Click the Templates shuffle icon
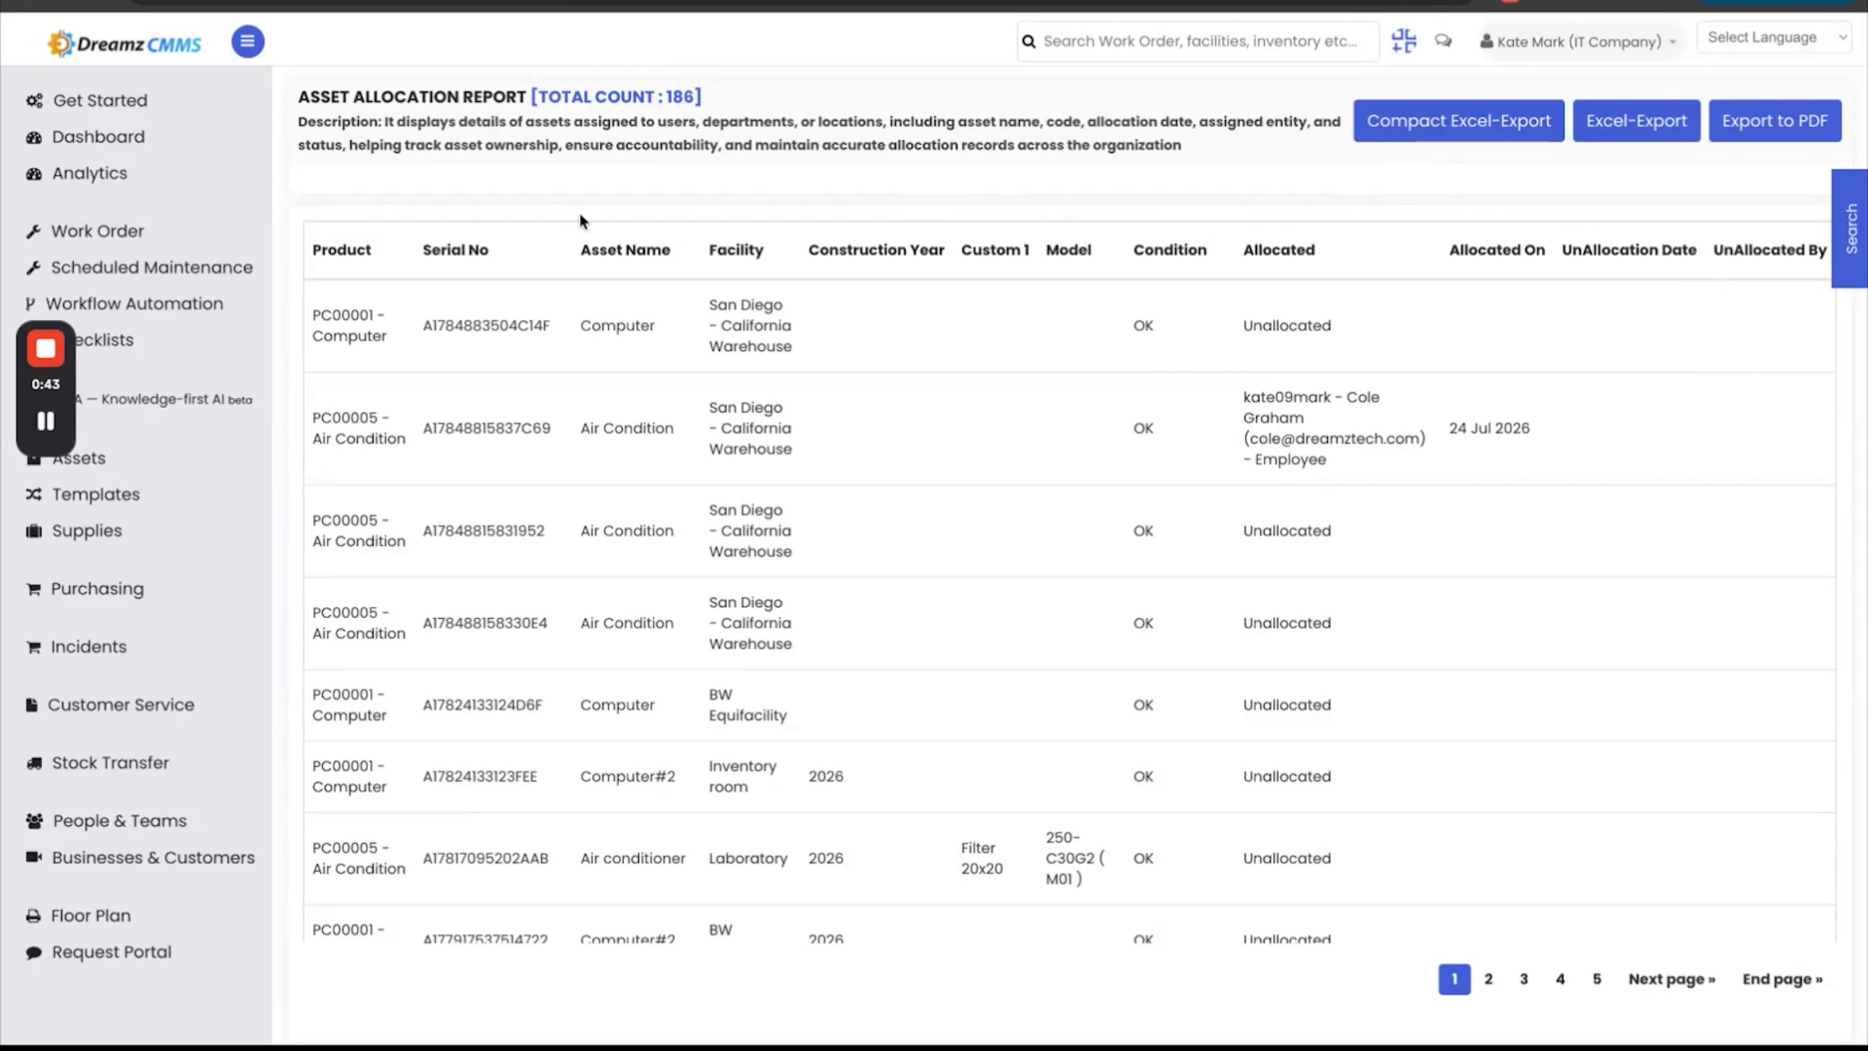1868x1051 pixels. [x=33, y=494]
